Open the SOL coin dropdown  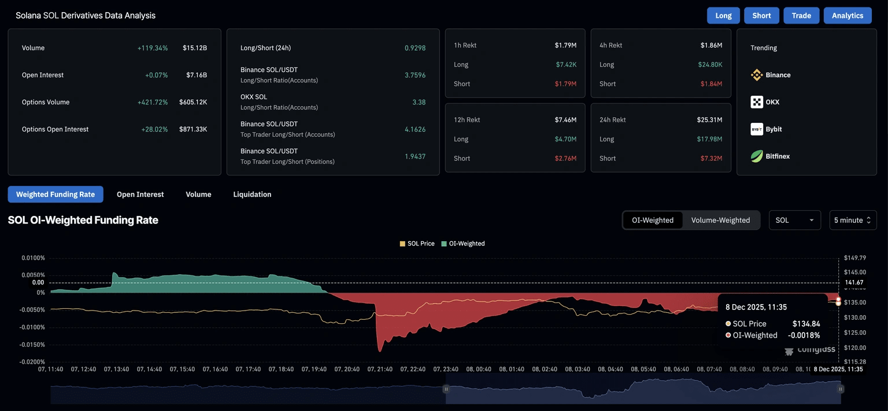coord(795,220)
